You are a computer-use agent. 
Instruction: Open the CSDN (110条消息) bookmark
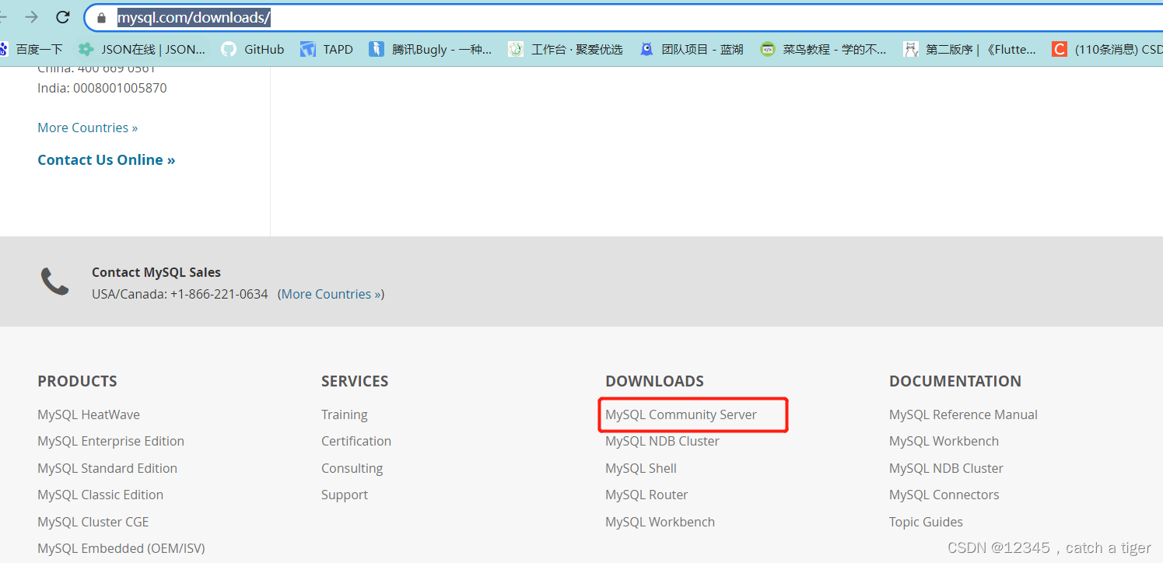(x=1107, y=49)
